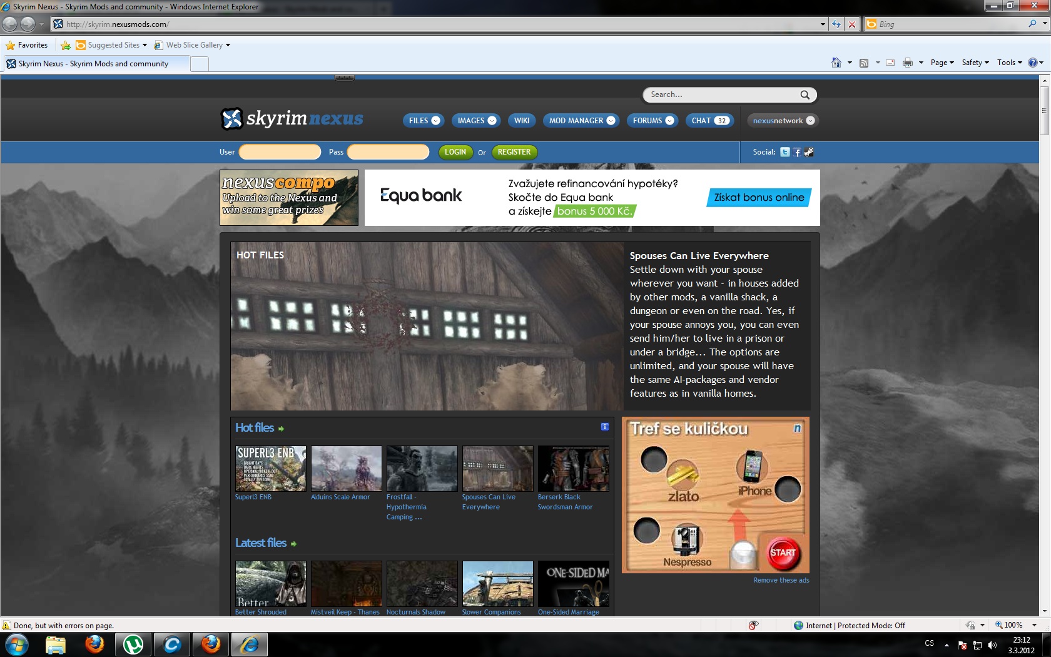The height and width of the screenshot is (657, 1051).
Task: Click the Skyrim Nexus logo
Action: pyautogui.click(x=292, y=118)
